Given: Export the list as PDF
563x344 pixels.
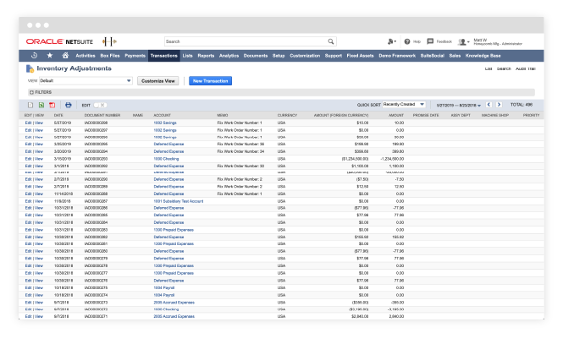Looking at the screenshot, I should pyautogui.click(x=52, y=105).
